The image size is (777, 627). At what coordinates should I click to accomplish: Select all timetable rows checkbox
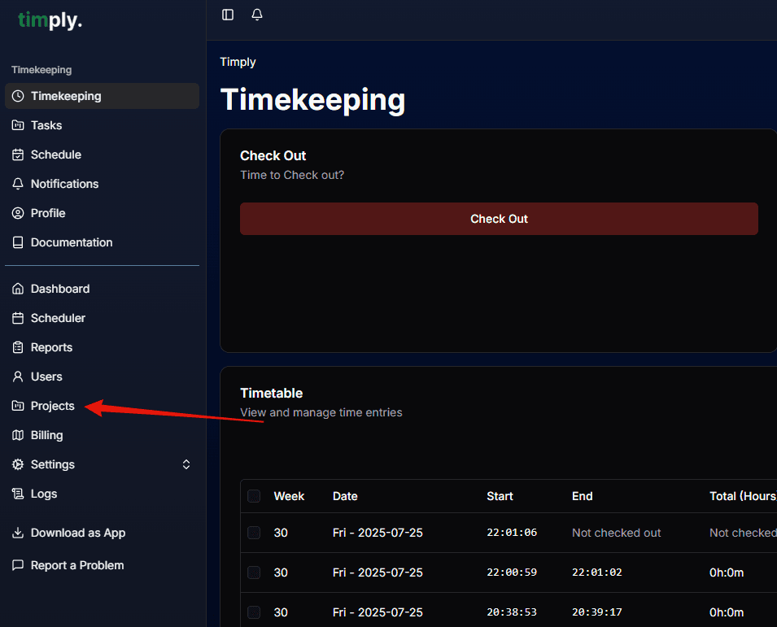(254, 496)
